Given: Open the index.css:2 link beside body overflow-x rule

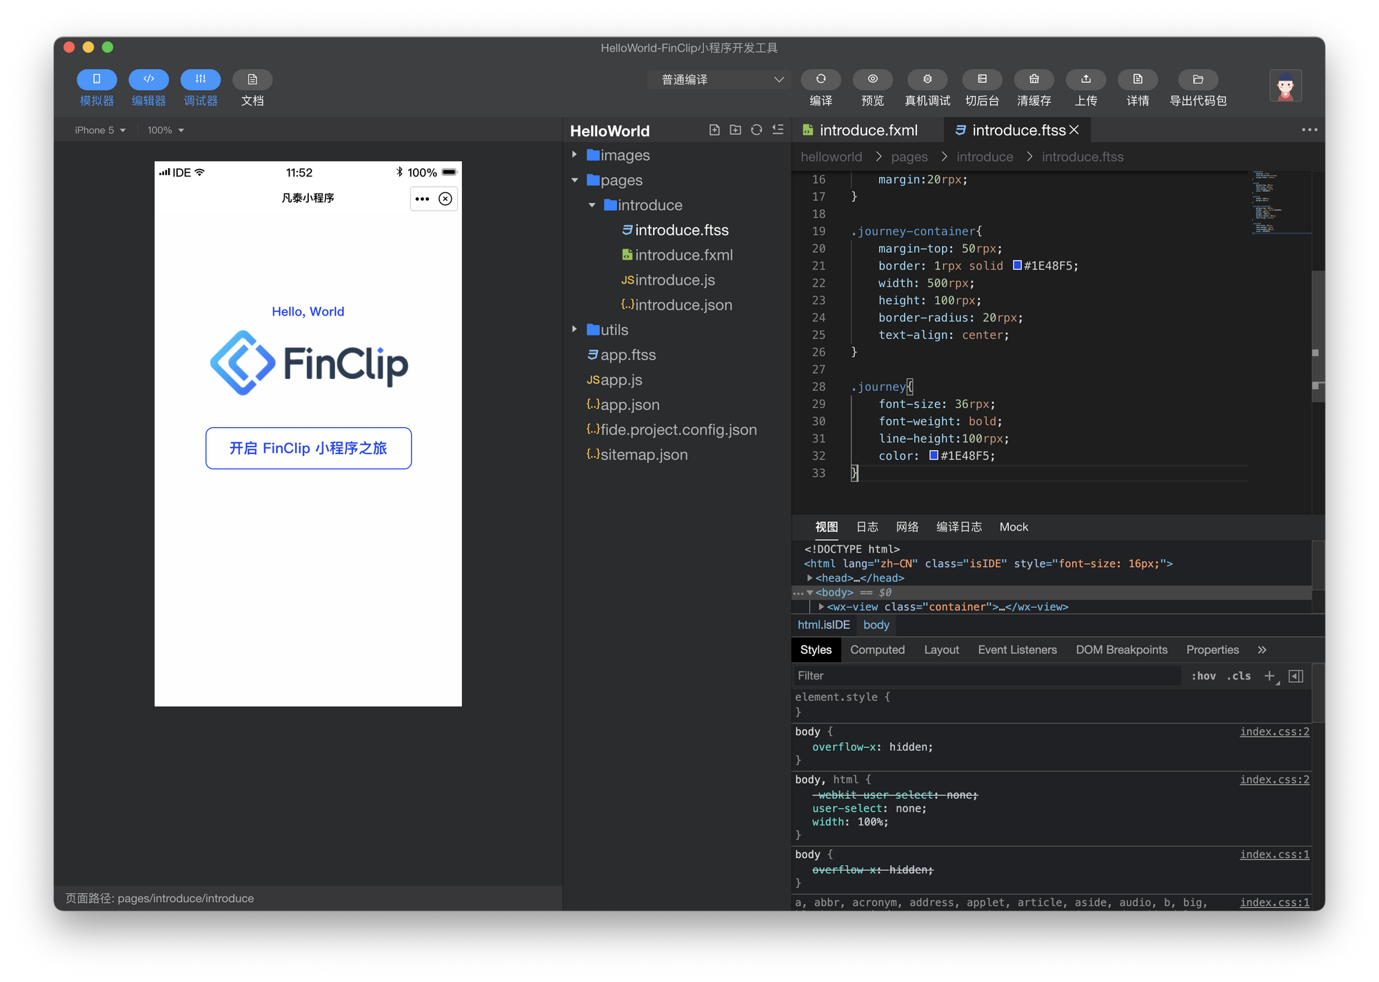Looking at the screenshot, I should pos(1274,732).
